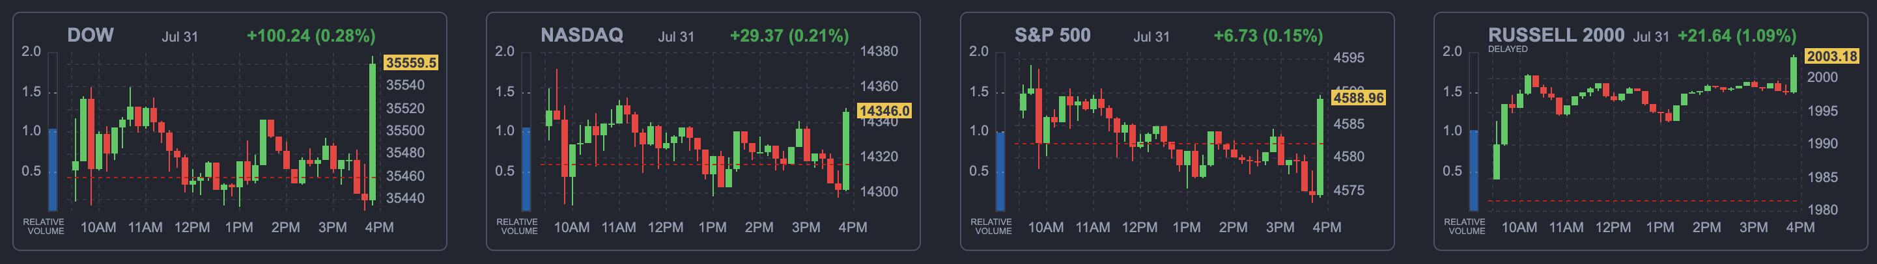Click the RUSSELL 2000 candlestick chart thumbnail
Screen dimensions: 1877x264
coord(1643,133)
